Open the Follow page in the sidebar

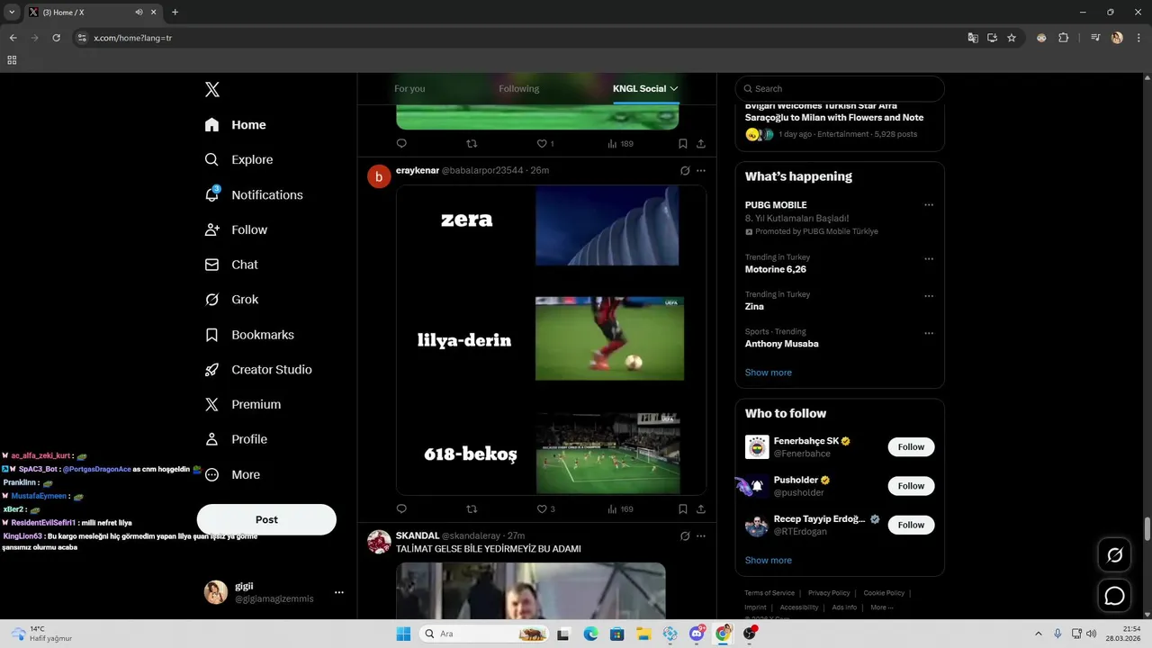point(236,229)
